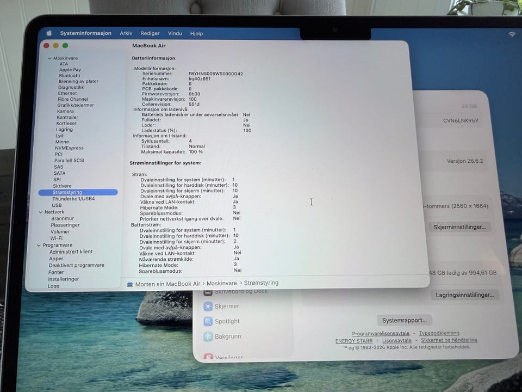
Task: Select PCI in the sidebar
Action: click(x=58, y=154)
